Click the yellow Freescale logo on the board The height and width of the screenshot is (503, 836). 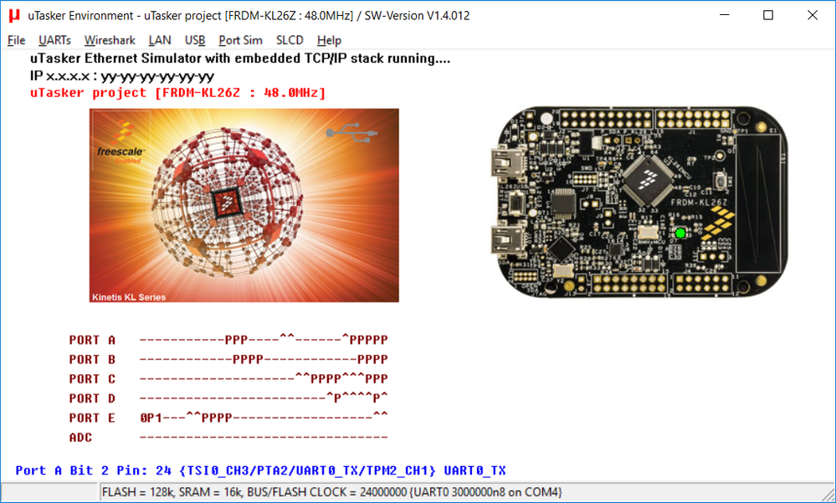pyautogui.click(x=718, y=224)
